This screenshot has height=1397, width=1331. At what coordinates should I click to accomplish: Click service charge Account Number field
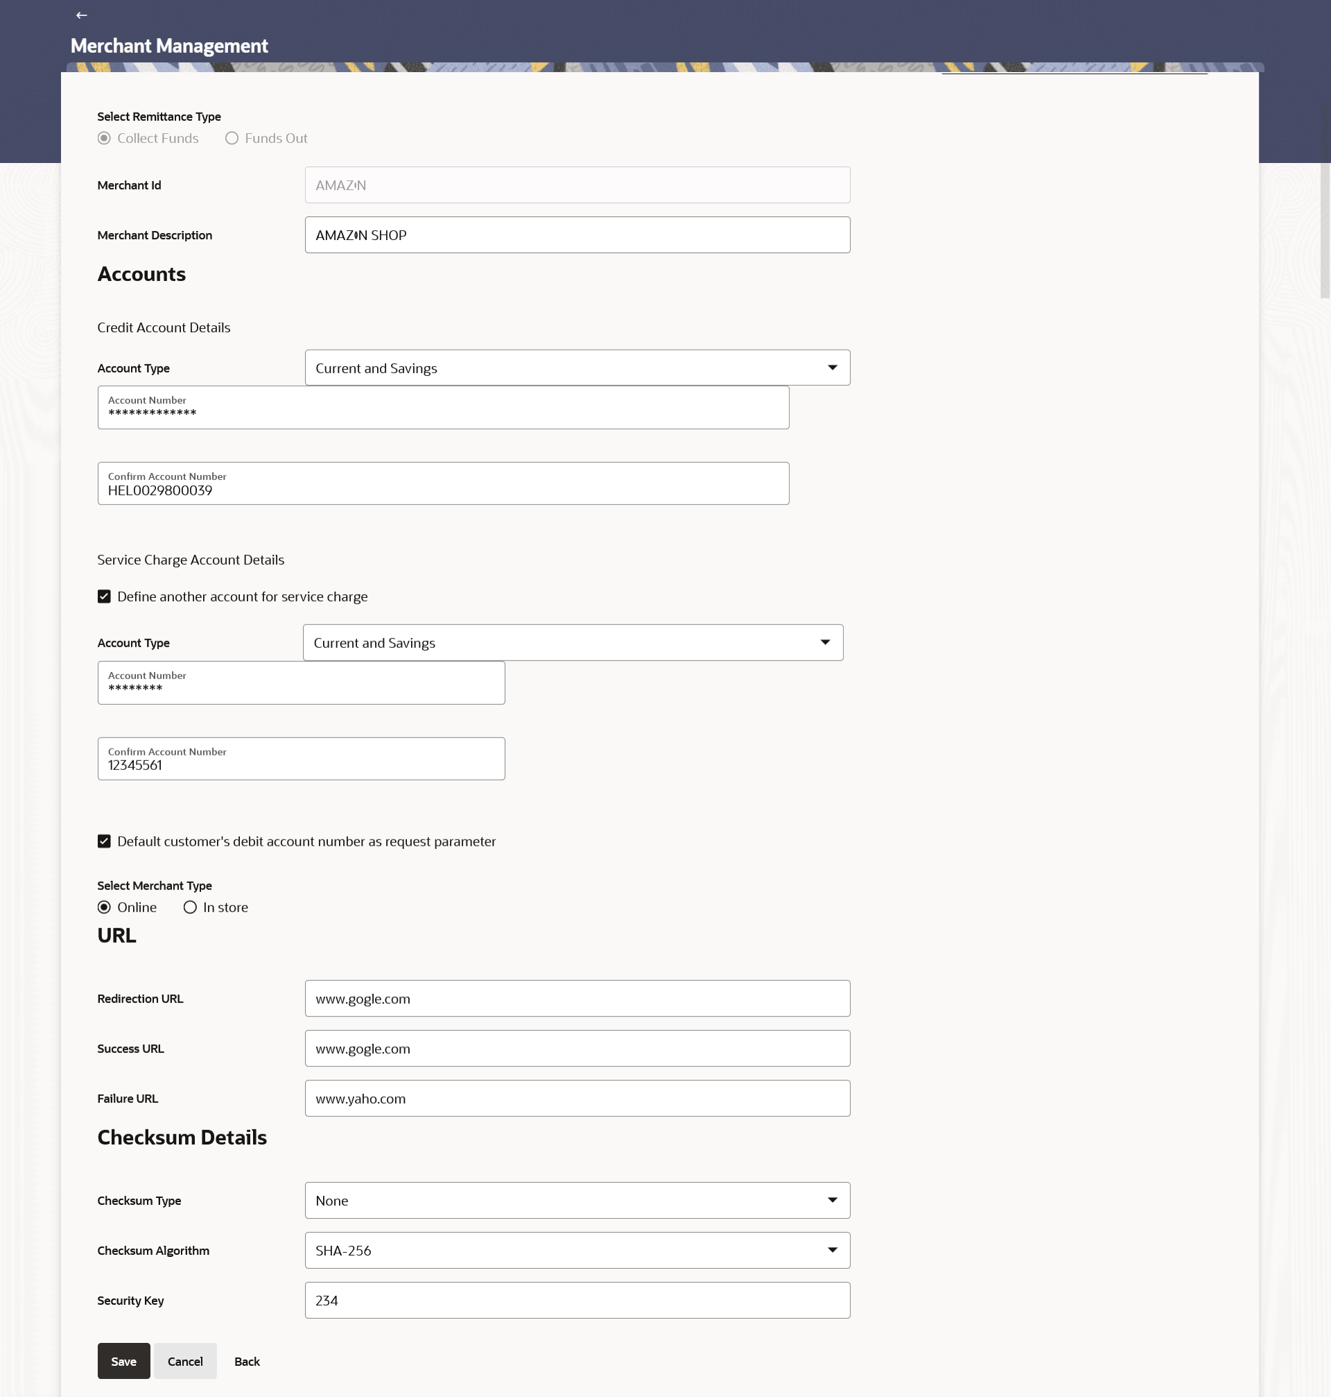pos(301,683)
